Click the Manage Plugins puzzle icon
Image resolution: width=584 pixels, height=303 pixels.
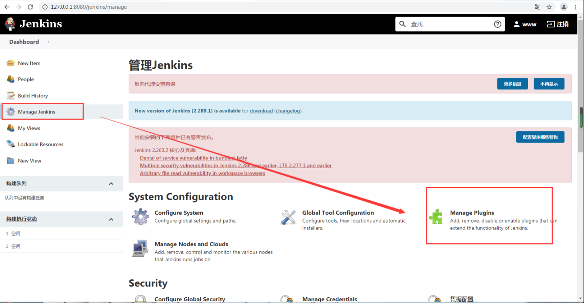[436, 217]
